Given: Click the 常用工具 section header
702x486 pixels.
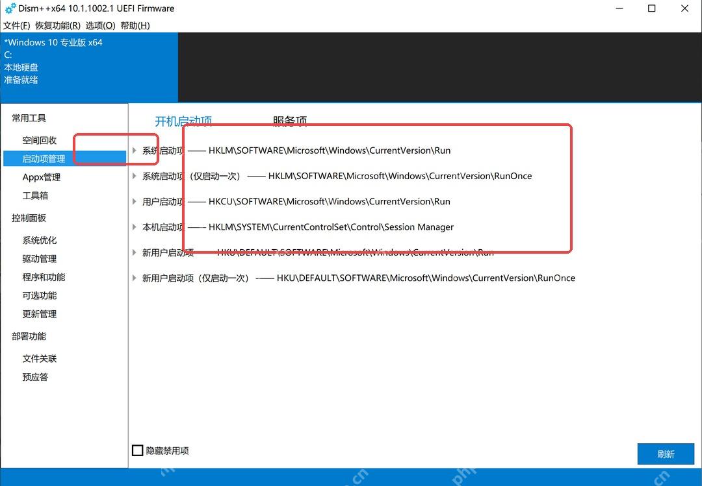Looking at the screenshot, I should [x=29, y=118].
